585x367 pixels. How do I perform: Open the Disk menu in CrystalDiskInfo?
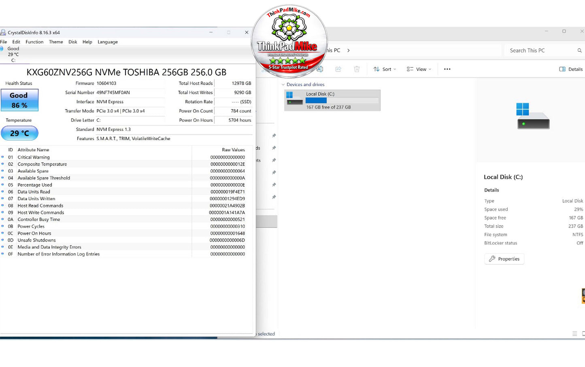72,42
